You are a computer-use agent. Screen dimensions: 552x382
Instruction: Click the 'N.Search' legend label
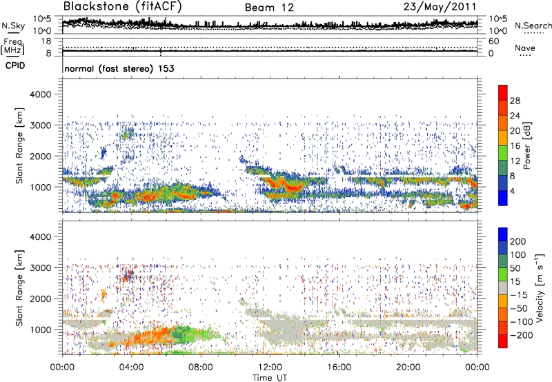(x=533, y=26)
